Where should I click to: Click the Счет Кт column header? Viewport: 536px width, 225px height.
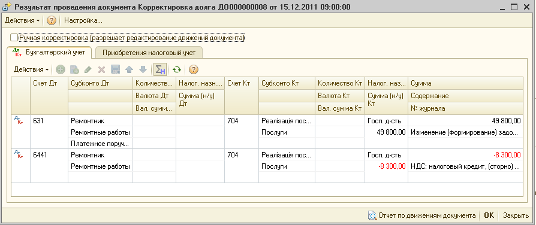(242, 96)
